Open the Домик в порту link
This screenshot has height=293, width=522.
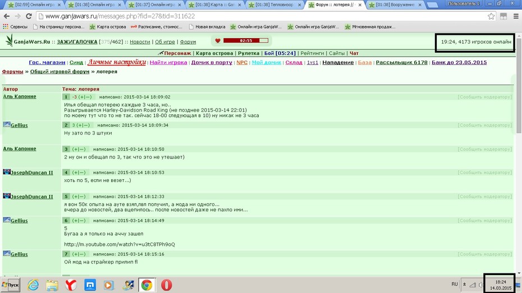pos(212,62)
